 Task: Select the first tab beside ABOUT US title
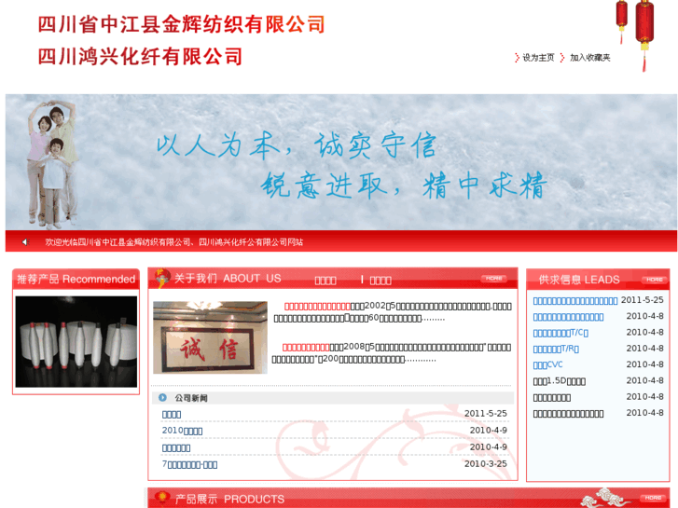click(325, 281)
